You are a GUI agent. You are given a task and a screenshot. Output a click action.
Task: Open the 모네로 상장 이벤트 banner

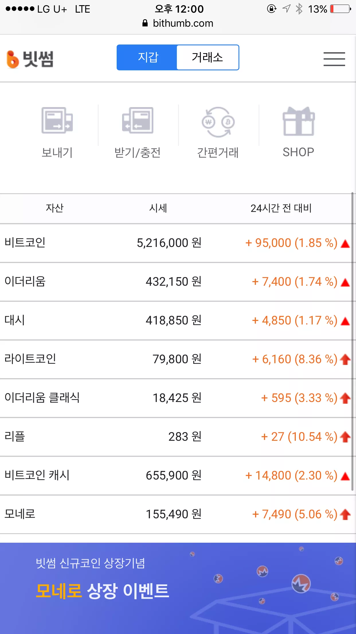click(178, 588)
